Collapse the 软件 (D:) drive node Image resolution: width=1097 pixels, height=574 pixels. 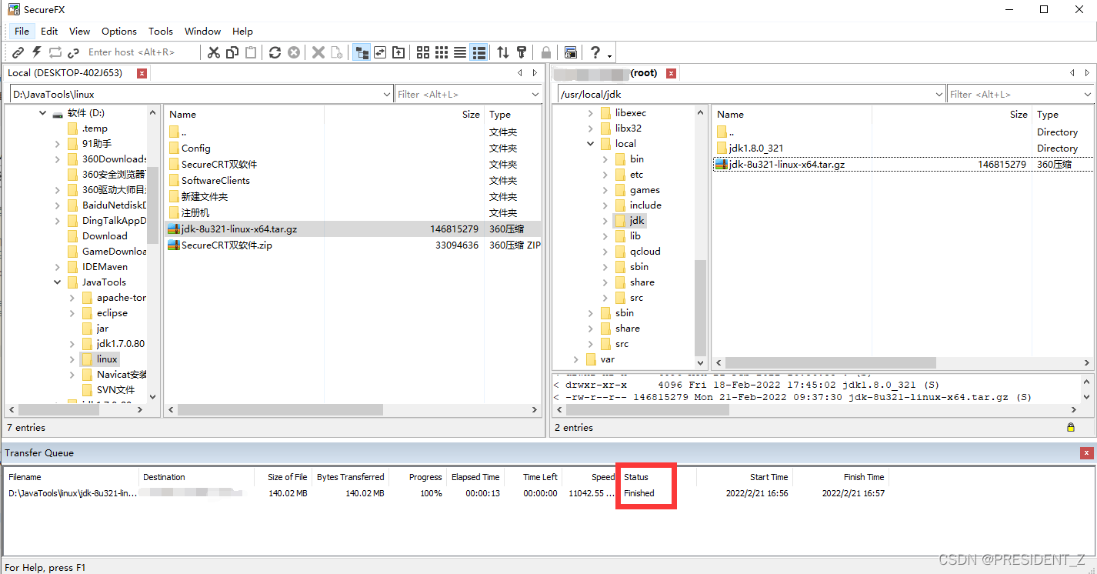42,113
